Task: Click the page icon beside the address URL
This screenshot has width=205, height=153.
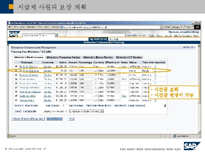Action: pos(62,27)
